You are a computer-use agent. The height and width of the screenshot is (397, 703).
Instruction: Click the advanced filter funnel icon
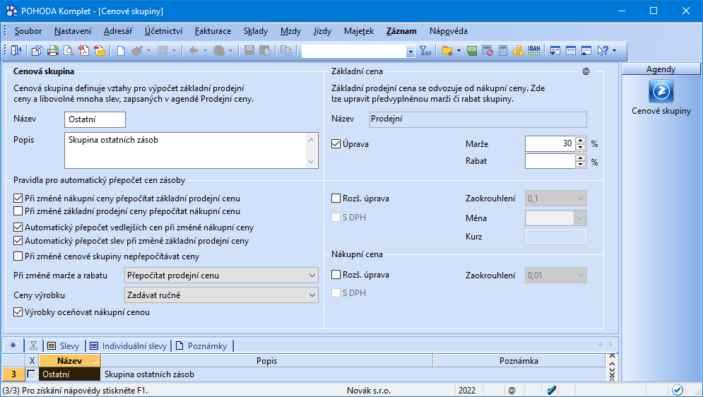tap(425, 51)
